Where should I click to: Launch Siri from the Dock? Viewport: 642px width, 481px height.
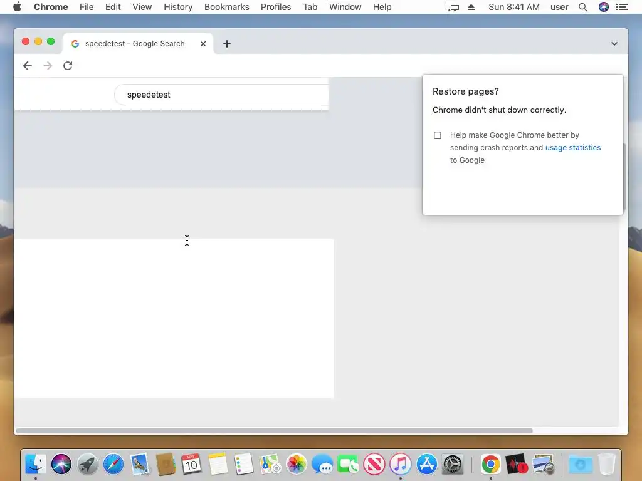pyautogui.click(x=61, y=464)
